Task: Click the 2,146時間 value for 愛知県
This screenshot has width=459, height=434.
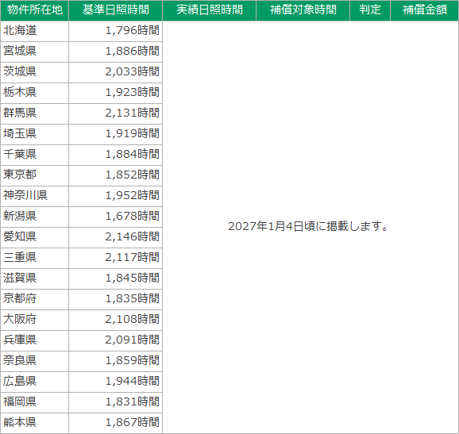Action: (116, 237)
